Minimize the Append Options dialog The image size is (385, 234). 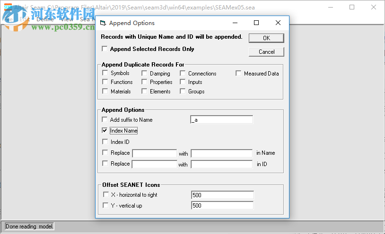[235, 23]
